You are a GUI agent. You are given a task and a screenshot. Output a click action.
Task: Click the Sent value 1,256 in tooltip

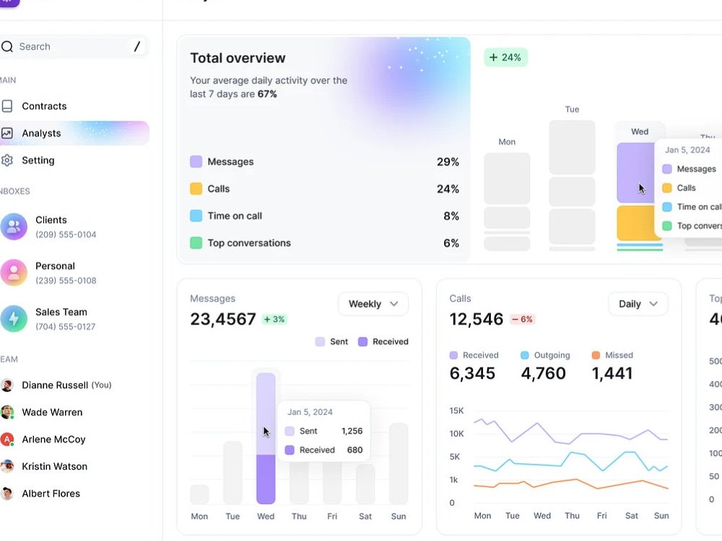pos(352,431)
